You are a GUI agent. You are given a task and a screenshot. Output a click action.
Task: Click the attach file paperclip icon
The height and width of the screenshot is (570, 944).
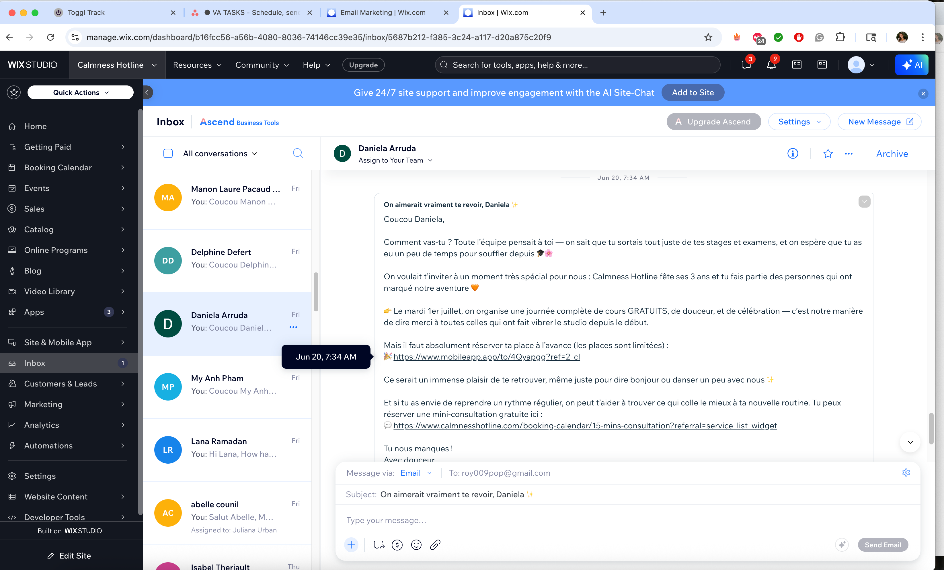point(435,545)
